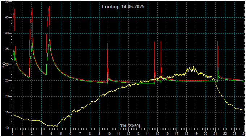The height and width of the screenshot is (137, 246).
Task: Click the yellow curve's minimum near hour 4.5
Action: pyautogui.click(x=57, y=126)
